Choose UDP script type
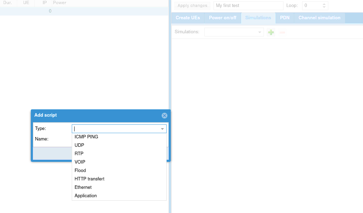This screenshot has height=213, width=363. click(x=79, y=145)
